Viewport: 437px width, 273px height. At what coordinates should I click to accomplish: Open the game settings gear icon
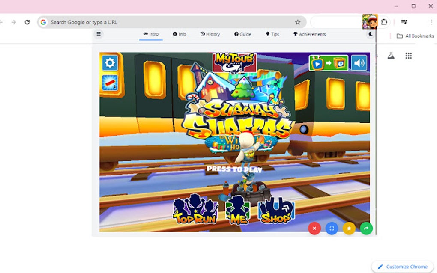click(x=110, y=63)
